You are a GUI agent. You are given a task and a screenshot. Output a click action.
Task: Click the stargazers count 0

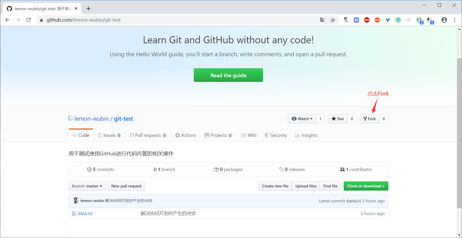point(352,119)
